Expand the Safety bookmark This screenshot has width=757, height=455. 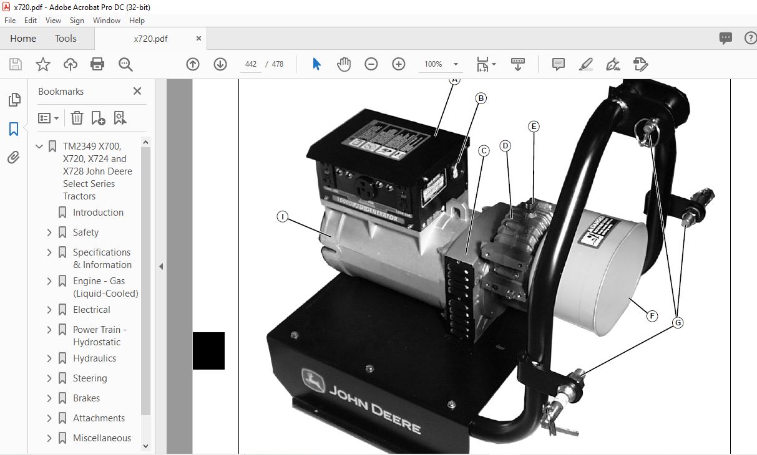pos(49,232)
